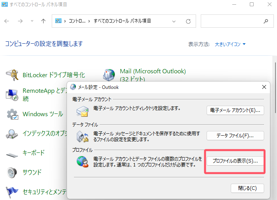Select コントロ... breadcrumb in address bar
Screen dimensions: 277x200
(77, 21)
